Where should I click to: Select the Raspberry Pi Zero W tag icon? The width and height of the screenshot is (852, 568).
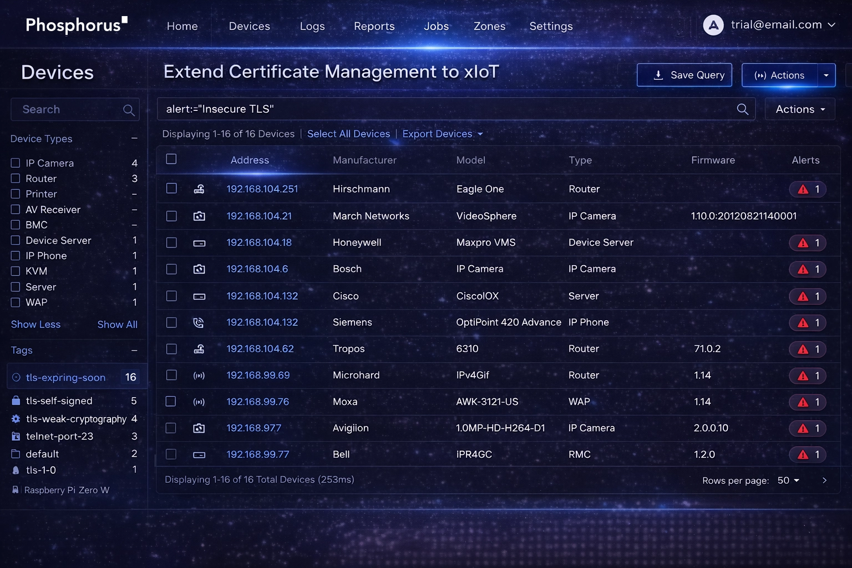pyautogui.click(x=15, y=490)
